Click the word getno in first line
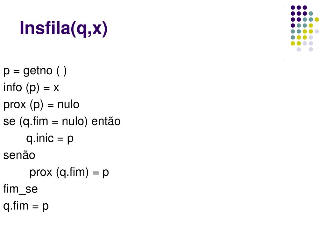 coord(38,71)
